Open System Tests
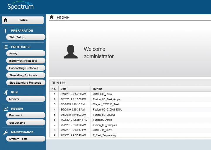Screen dimensions: 211x150 [x=25, y=139]
